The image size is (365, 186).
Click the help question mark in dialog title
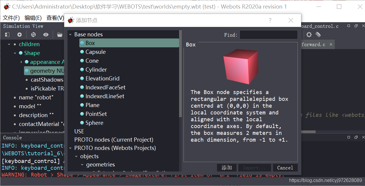(x=270, y=20)
